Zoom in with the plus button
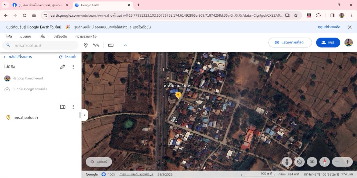This screenshot has height=178, width=357. point(348,162)
